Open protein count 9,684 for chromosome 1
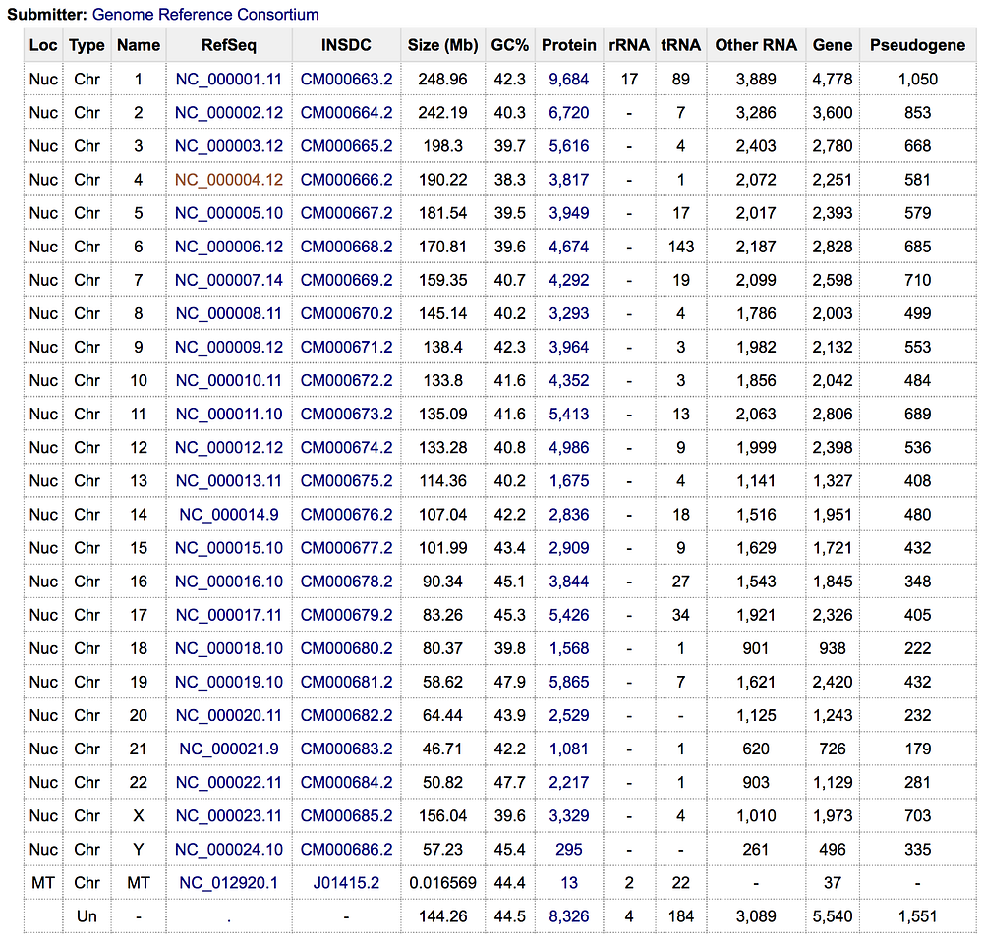The height and width of the screenshot is (943, 983). pos(569,79)
